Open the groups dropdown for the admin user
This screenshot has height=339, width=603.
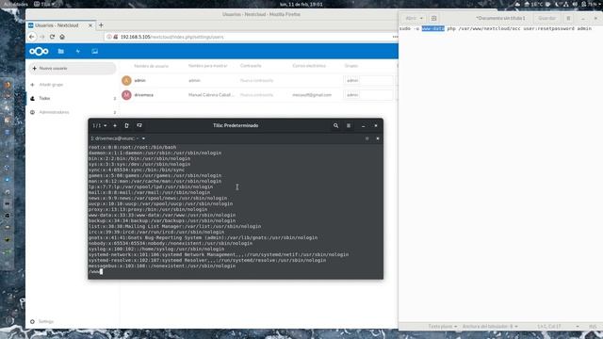[x=368, y=81]
